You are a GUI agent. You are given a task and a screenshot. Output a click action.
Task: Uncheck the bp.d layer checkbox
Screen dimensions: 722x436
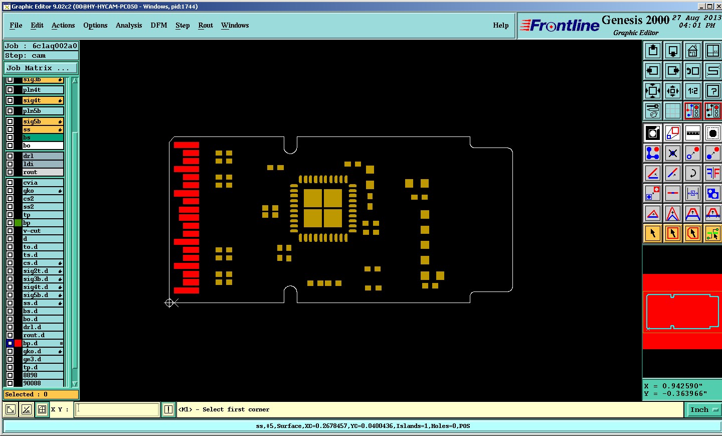tap(10, 343)
